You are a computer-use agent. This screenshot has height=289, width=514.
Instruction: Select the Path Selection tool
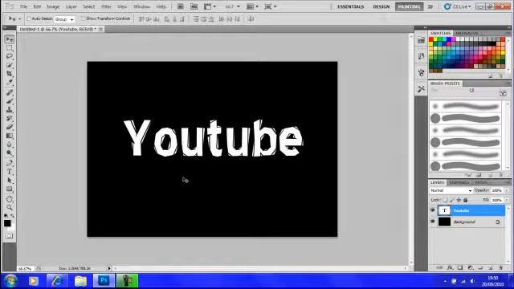pyautogui.click(x=10, y=180)
